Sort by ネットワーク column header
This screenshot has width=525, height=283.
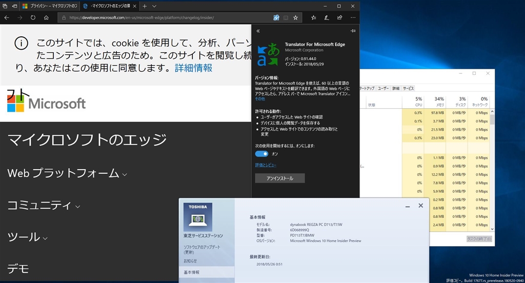[x=479, y=102]
